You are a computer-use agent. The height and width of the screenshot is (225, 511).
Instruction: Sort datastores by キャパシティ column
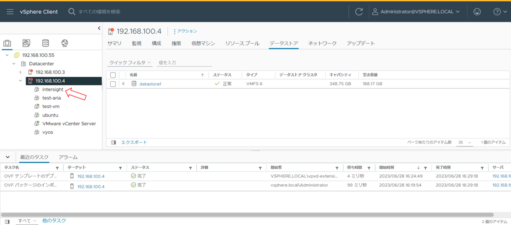[340, 75]
